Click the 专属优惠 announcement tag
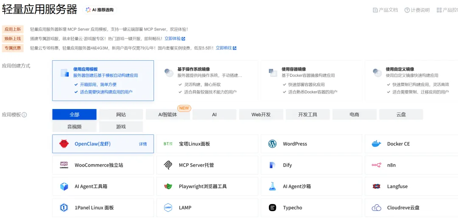This screenshot has width=458, height=221. coord(13,48)
